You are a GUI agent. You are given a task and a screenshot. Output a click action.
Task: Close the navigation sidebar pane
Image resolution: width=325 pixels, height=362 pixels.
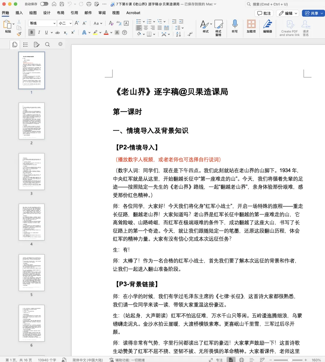tap(60, 44)
